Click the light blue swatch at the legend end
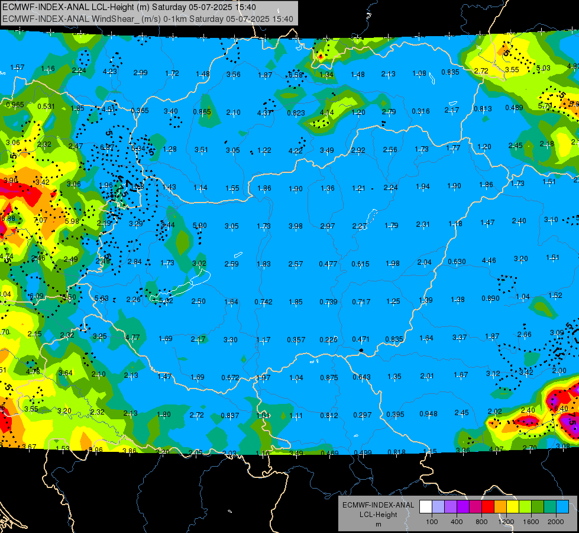Screen dimensions: 579x533 pyautogui.click(x=562, y=506)
